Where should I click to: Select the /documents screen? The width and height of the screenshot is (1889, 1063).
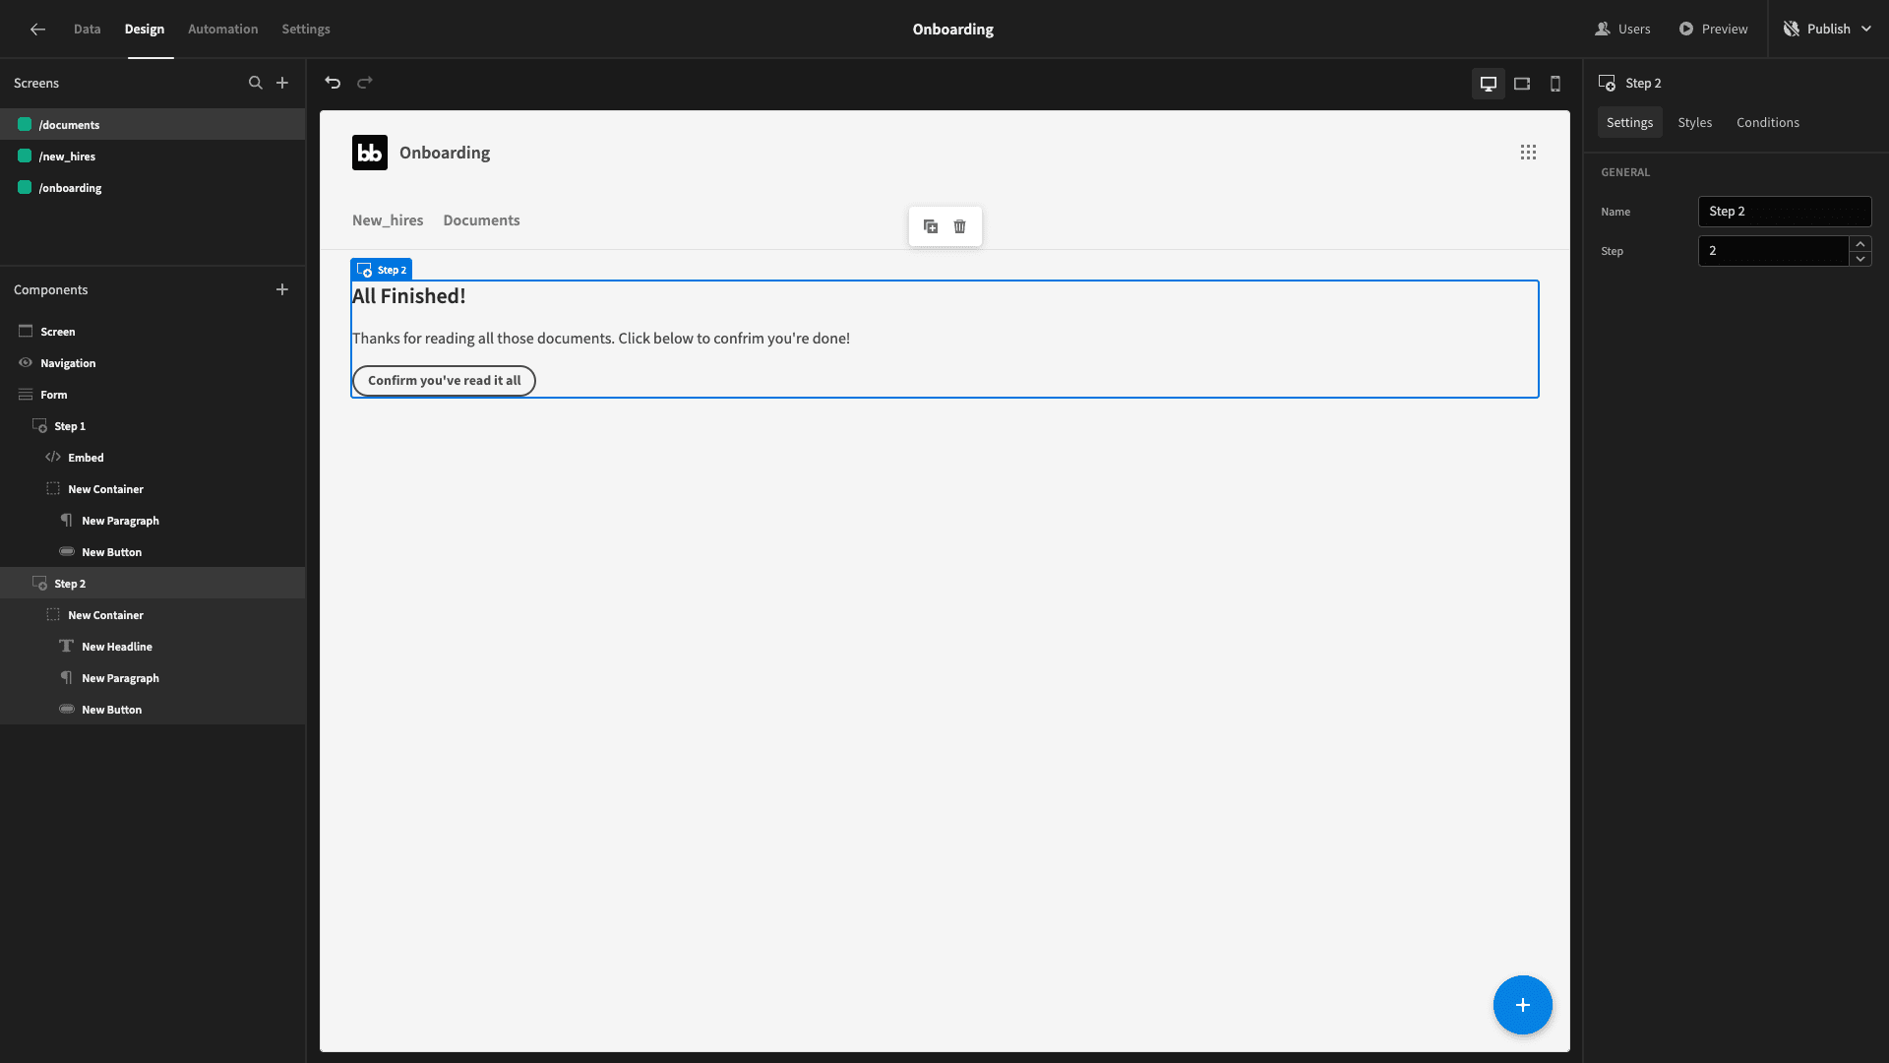pyautogui.click(x=152, y=125)
